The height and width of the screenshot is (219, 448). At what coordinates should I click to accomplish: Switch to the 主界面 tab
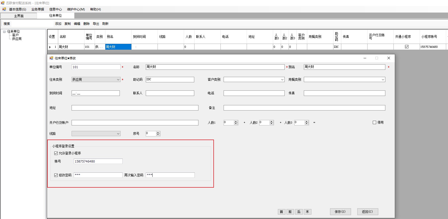19,16
